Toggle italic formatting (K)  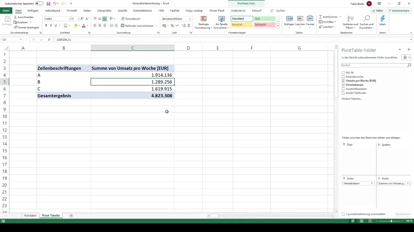pos(51,25)
